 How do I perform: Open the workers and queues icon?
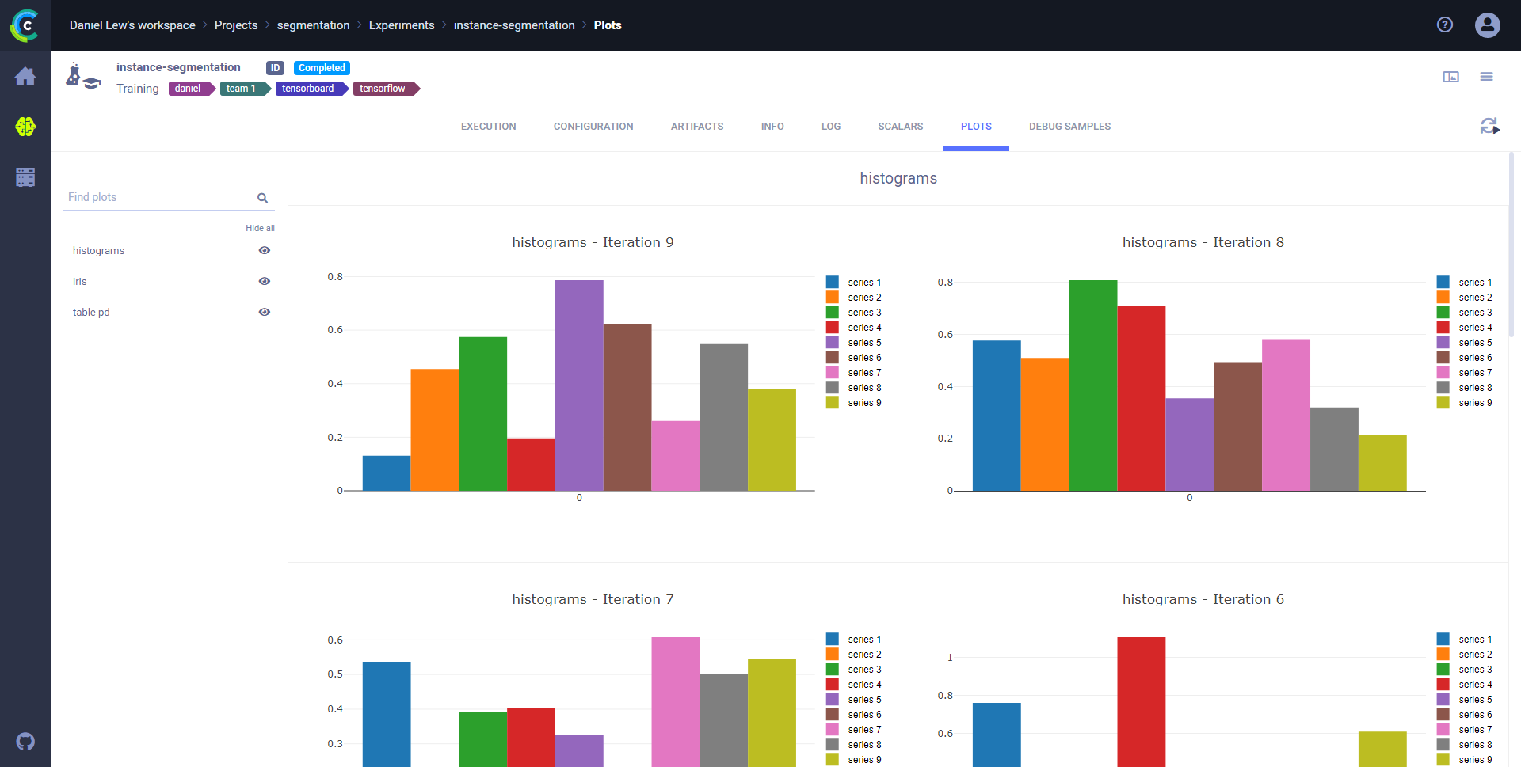(25, 177)
